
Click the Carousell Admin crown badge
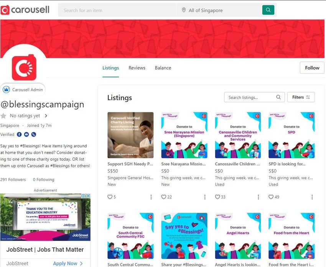coord(6,90)
